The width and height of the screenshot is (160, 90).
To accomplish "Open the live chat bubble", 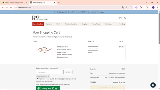I will (x=153, y=85).
